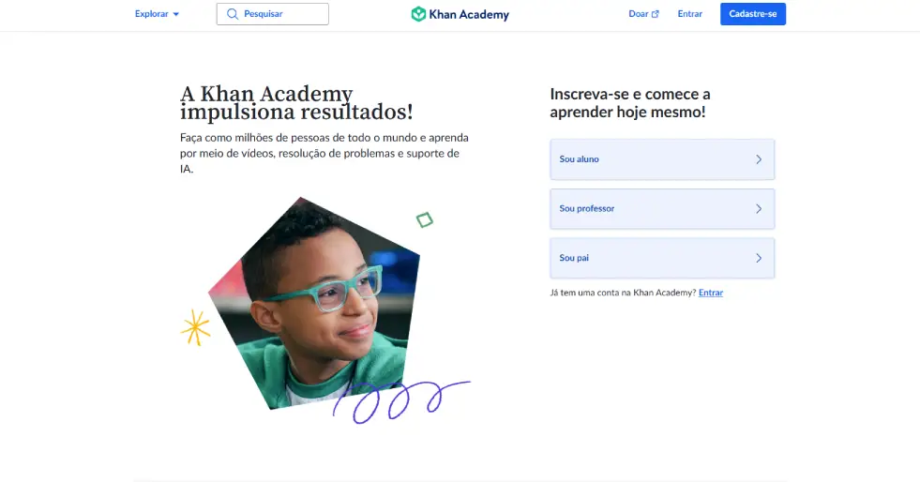This screenshot has width=920, height=482.
Task: Click the Khan Academy leaf logo icon
Action: (418, 14)
